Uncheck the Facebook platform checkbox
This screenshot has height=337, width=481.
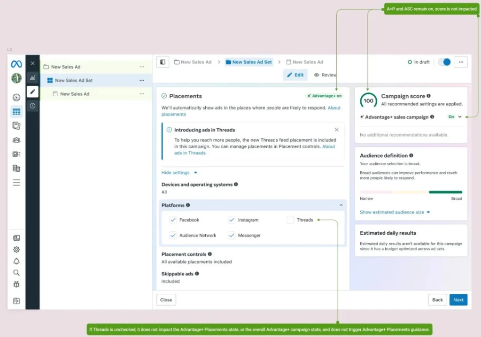(x=173, y=220)
